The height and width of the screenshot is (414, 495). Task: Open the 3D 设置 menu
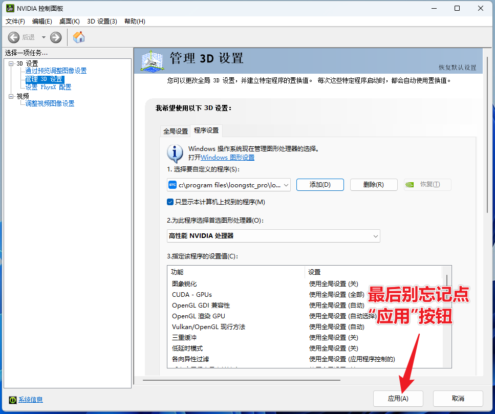[102, 21]
